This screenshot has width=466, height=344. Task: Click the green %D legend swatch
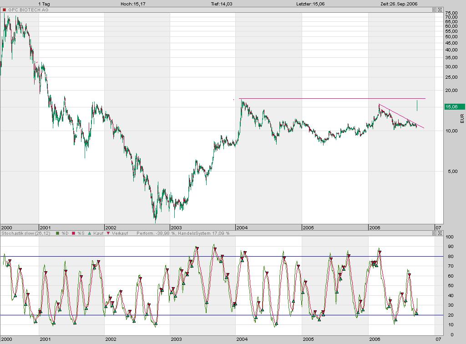point(58,233)
